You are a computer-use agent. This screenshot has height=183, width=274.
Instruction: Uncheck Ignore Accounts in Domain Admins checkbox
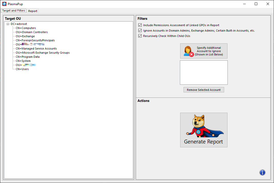140,31
